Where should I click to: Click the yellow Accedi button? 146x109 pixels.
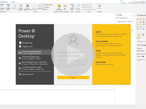73,78
